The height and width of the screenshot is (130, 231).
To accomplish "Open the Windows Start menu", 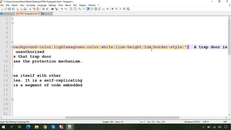I will coord(3,127).
